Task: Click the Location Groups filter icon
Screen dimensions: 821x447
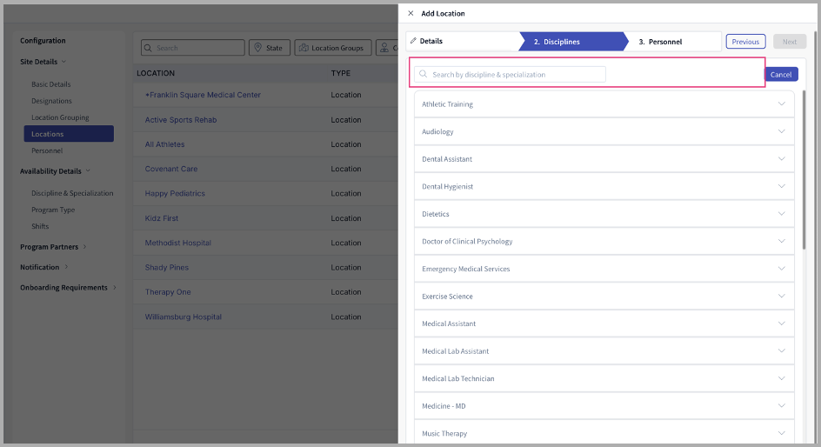Action: click(x=303, y=48)
